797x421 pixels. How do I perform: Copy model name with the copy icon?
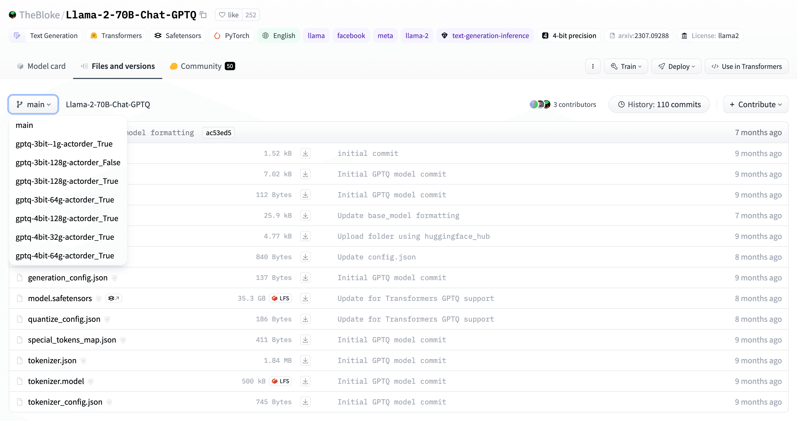click(203, 15)
